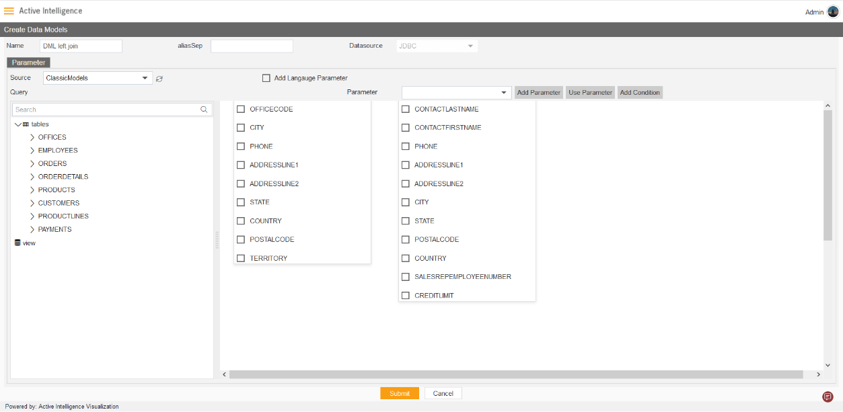Expand the PAYMENTS table
Image resolution: width=843 pixels, height=412 pixels.
(32, 229)
